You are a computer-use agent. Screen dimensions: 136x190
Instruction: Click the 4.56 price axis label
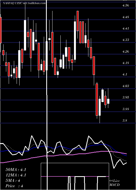click(126, 5)
